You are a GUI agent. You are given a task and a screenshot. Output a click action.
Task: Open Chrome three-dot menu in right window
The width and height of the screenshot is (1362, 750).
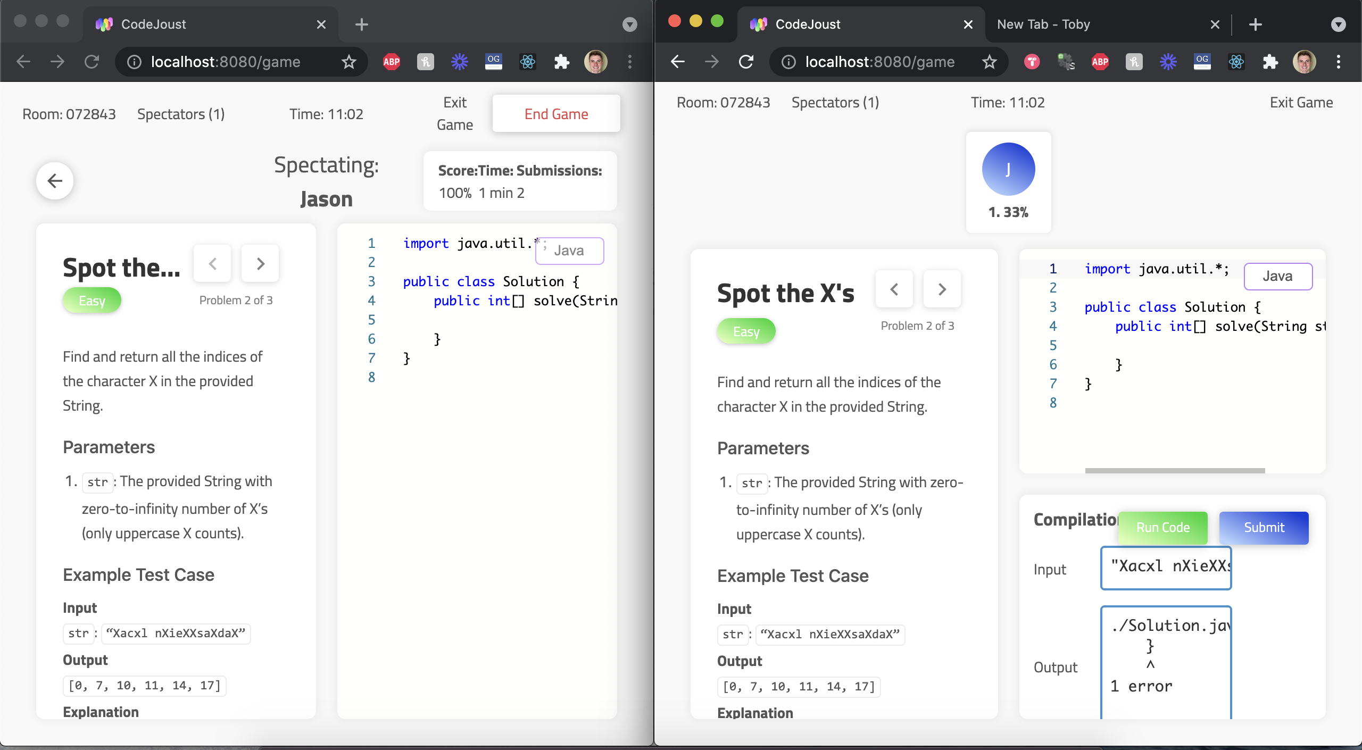click(x=1338, y=62)
